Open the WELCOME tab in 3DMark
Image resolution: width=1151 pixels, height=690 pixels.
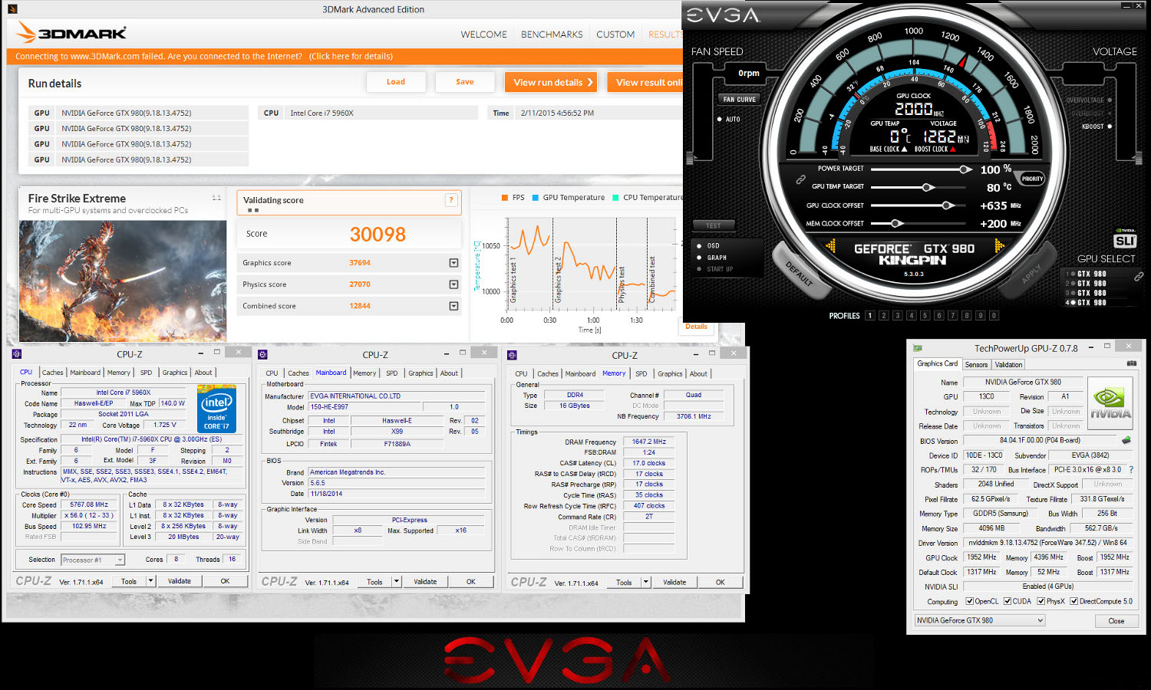coord(483,34)
